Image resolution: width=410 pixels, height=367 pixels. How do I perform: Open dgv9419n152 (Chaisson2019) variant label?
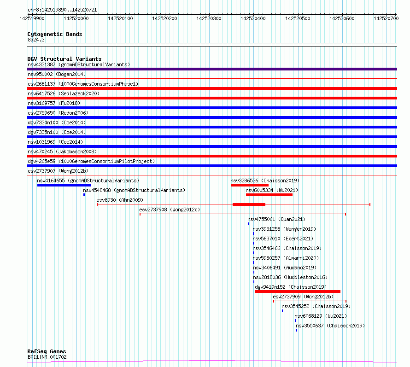[x=291, y=287]
